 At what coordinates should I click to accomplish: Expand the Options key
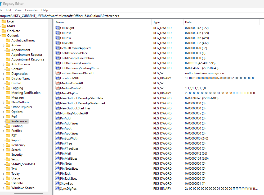tap(3, 112)
